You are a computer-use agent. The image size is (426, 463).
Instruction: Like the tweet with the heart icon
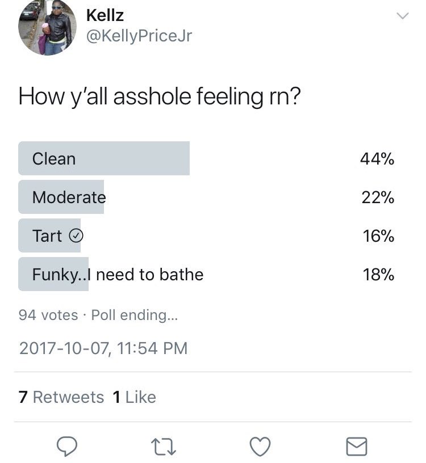[260, 447]
